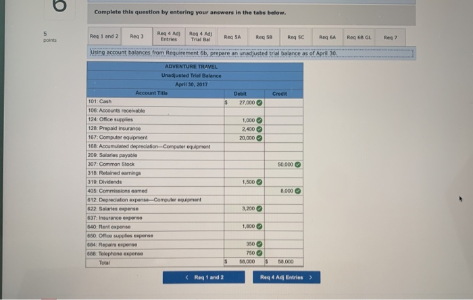Viewport: 473px width, 300px height.
Task: Click green check beside Telephone expense 750
Action: point(259,253)
